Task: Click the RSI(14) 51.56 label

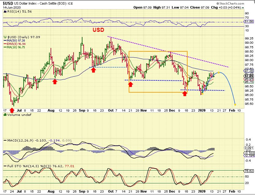Action: pos(19,12)
